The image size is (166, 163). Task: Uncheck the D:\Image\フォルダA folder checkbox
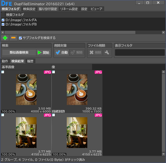(x=3, y=20)
